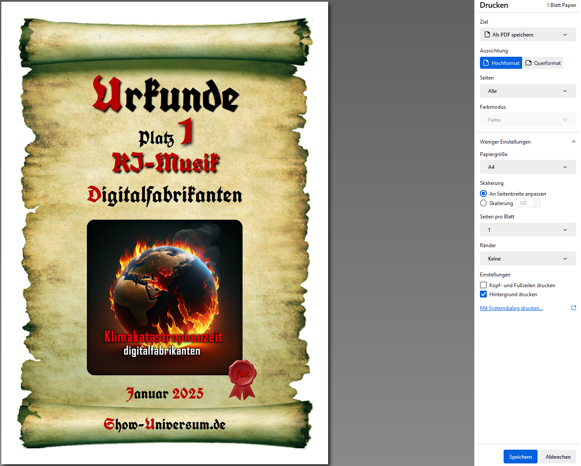Click the Skalierung percentage field showing 100
This screenshot has height=466, width=581.
click(x=528, y=203)
